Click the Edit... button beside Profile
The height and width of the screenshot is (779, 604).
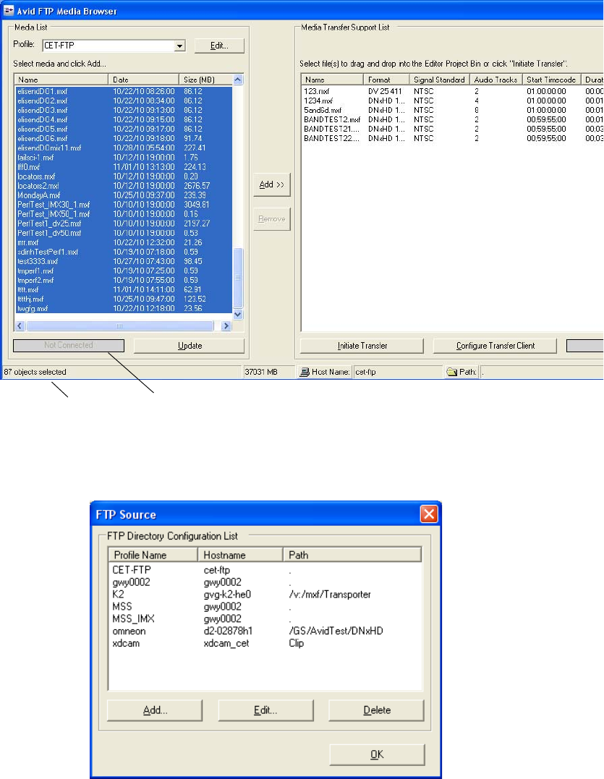pos(219,46)
